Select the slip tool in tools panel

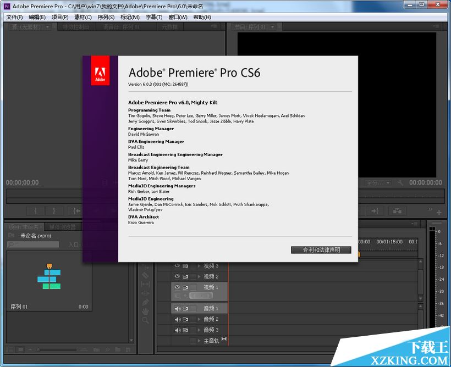[145, 284]
